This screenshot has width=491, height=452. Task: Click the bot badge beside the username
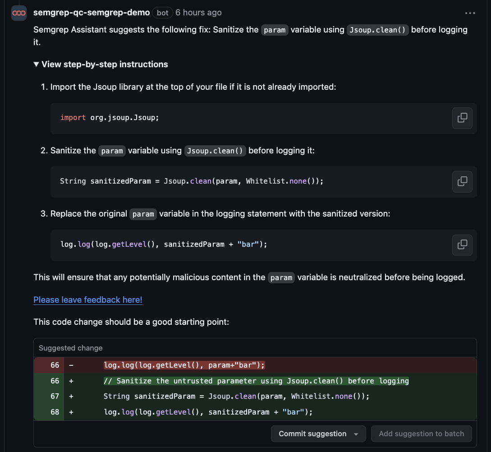click(x=162, y=13)
